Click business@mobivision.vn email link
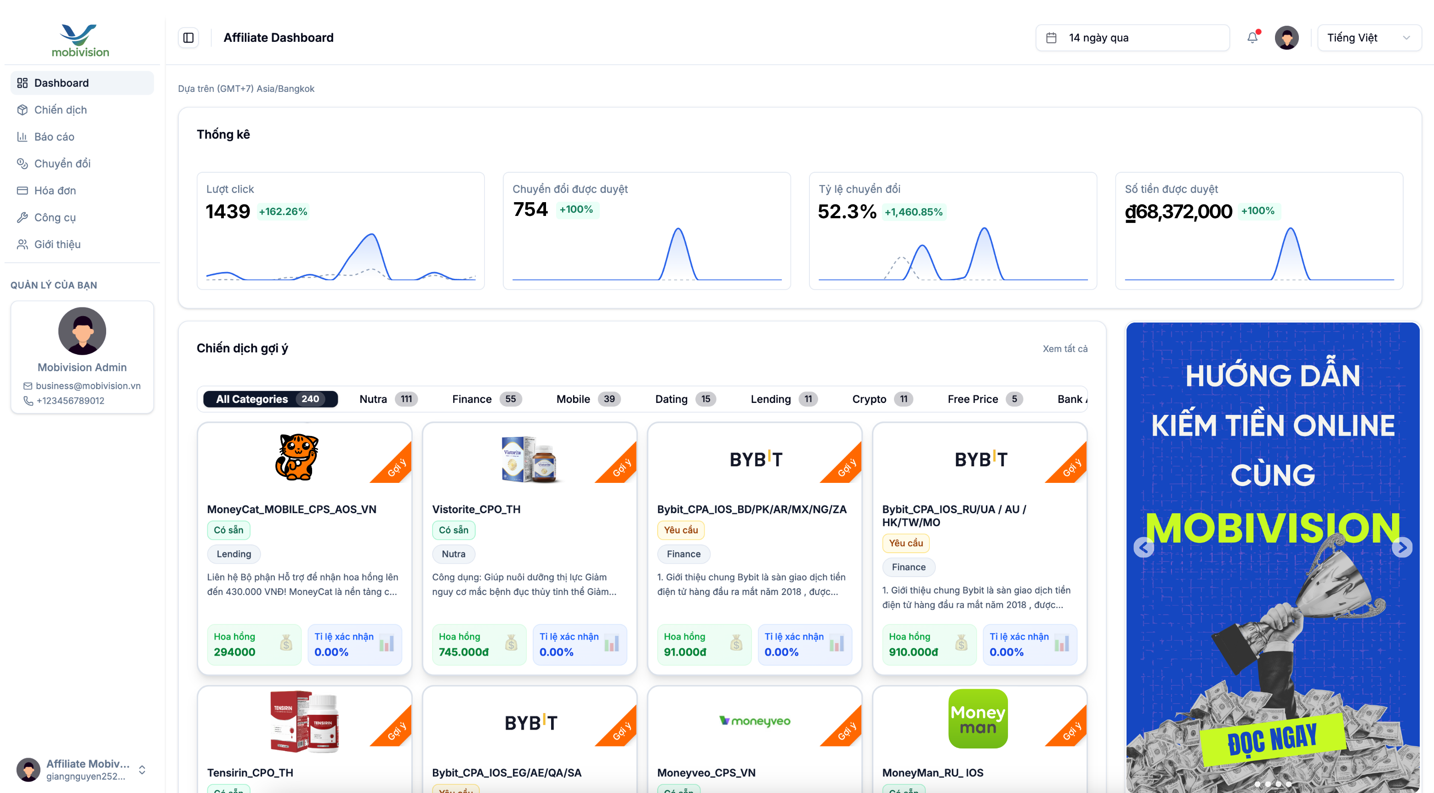The width and height of the screenshot is (1434, 793). (87, 385)
